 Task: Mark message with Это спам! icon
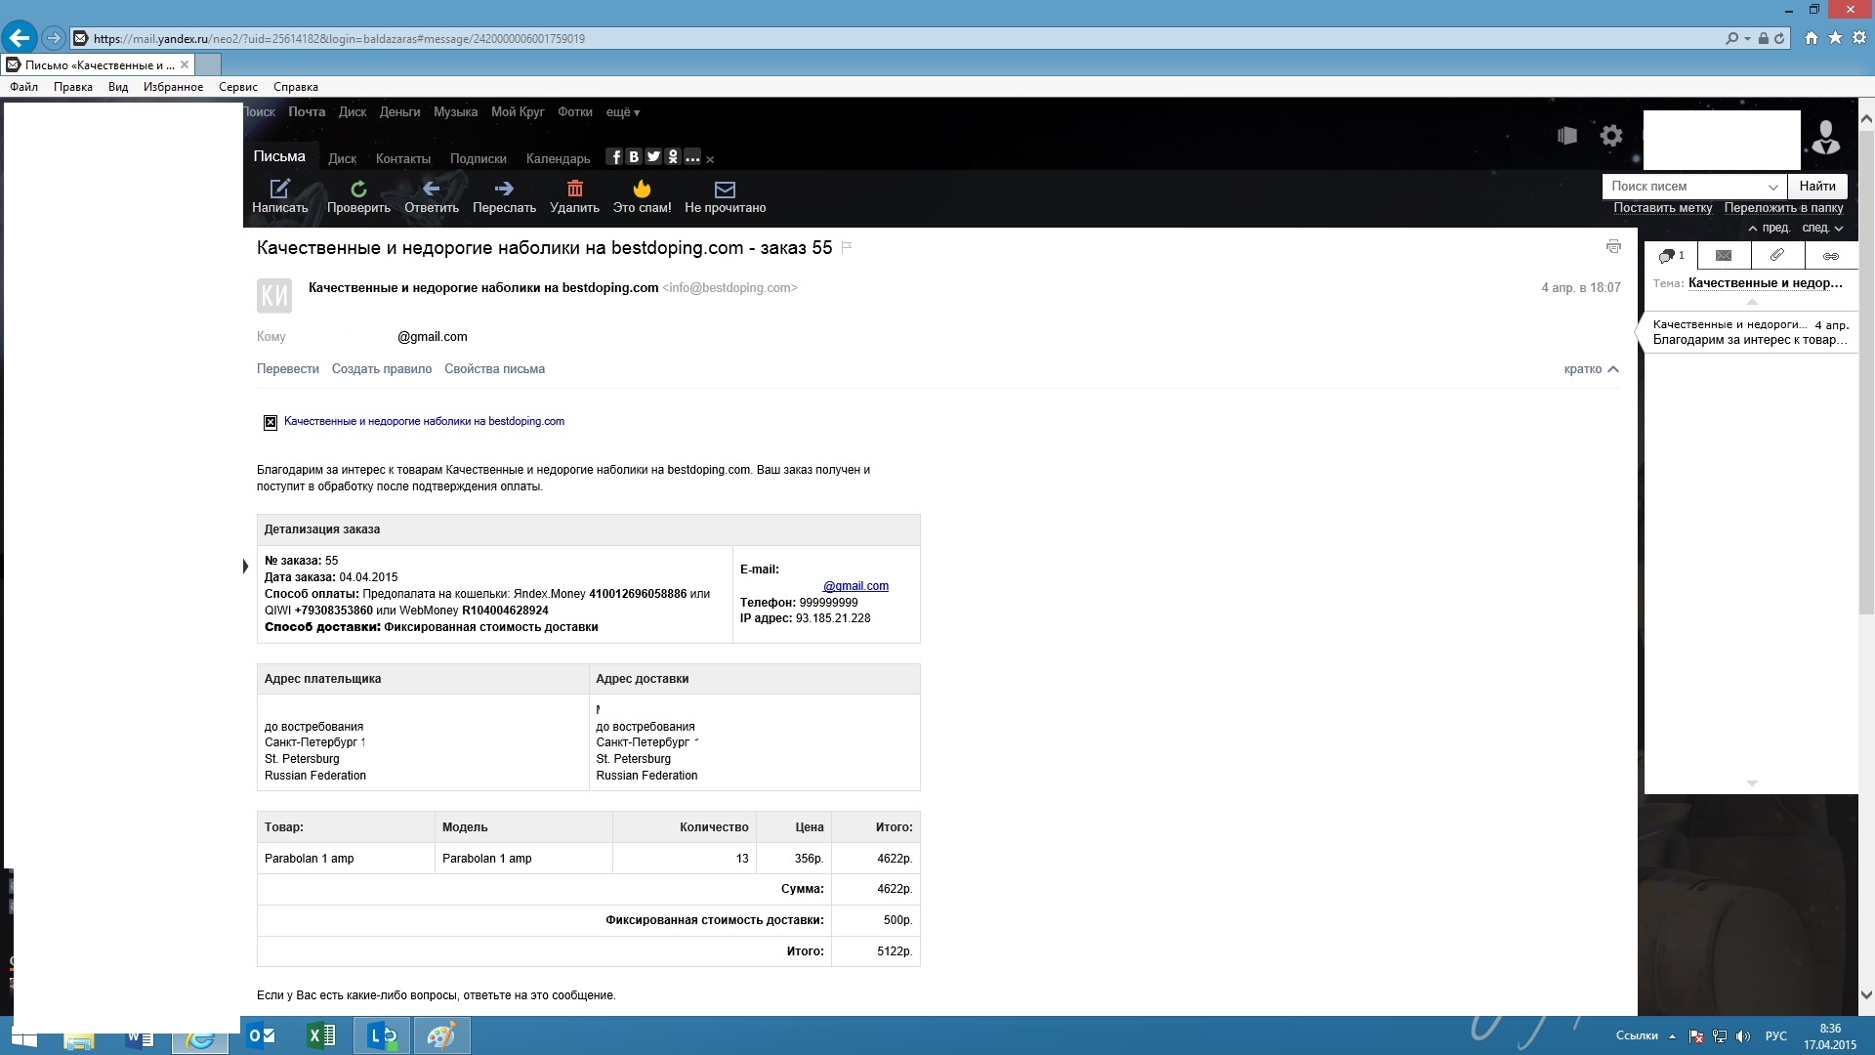coord(642,189)
